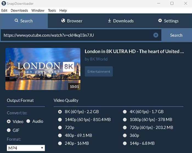Close the SnapDownloader window
192x153 pixels.
186,3
